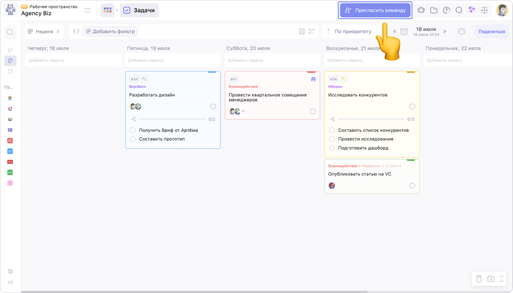Open the notifications bell
This screenshot has height=293, width=513.
point(421,10)
